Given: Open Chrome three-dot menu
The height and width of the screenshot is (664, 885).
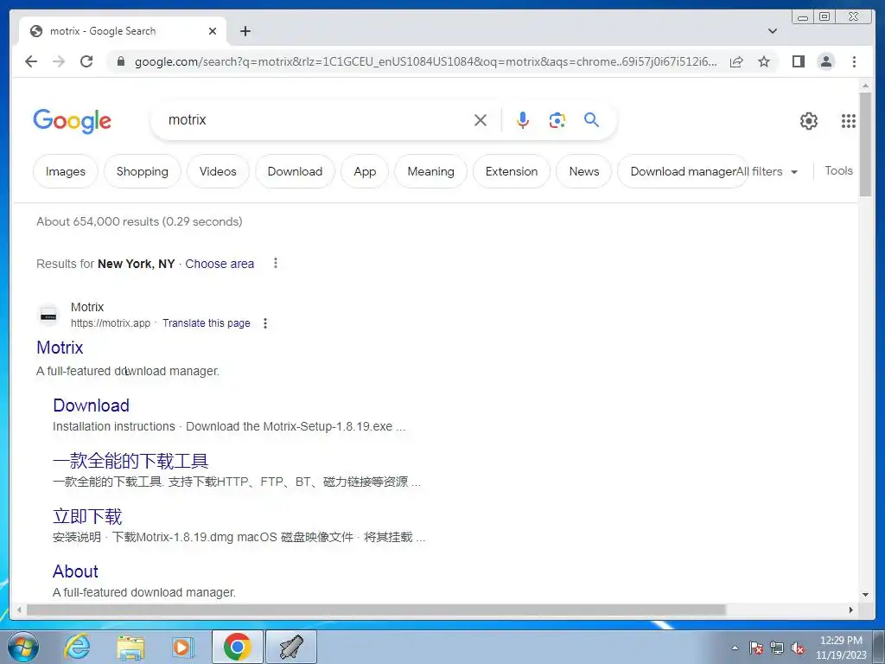Looking at the screenshot, I should click(854, 61).
